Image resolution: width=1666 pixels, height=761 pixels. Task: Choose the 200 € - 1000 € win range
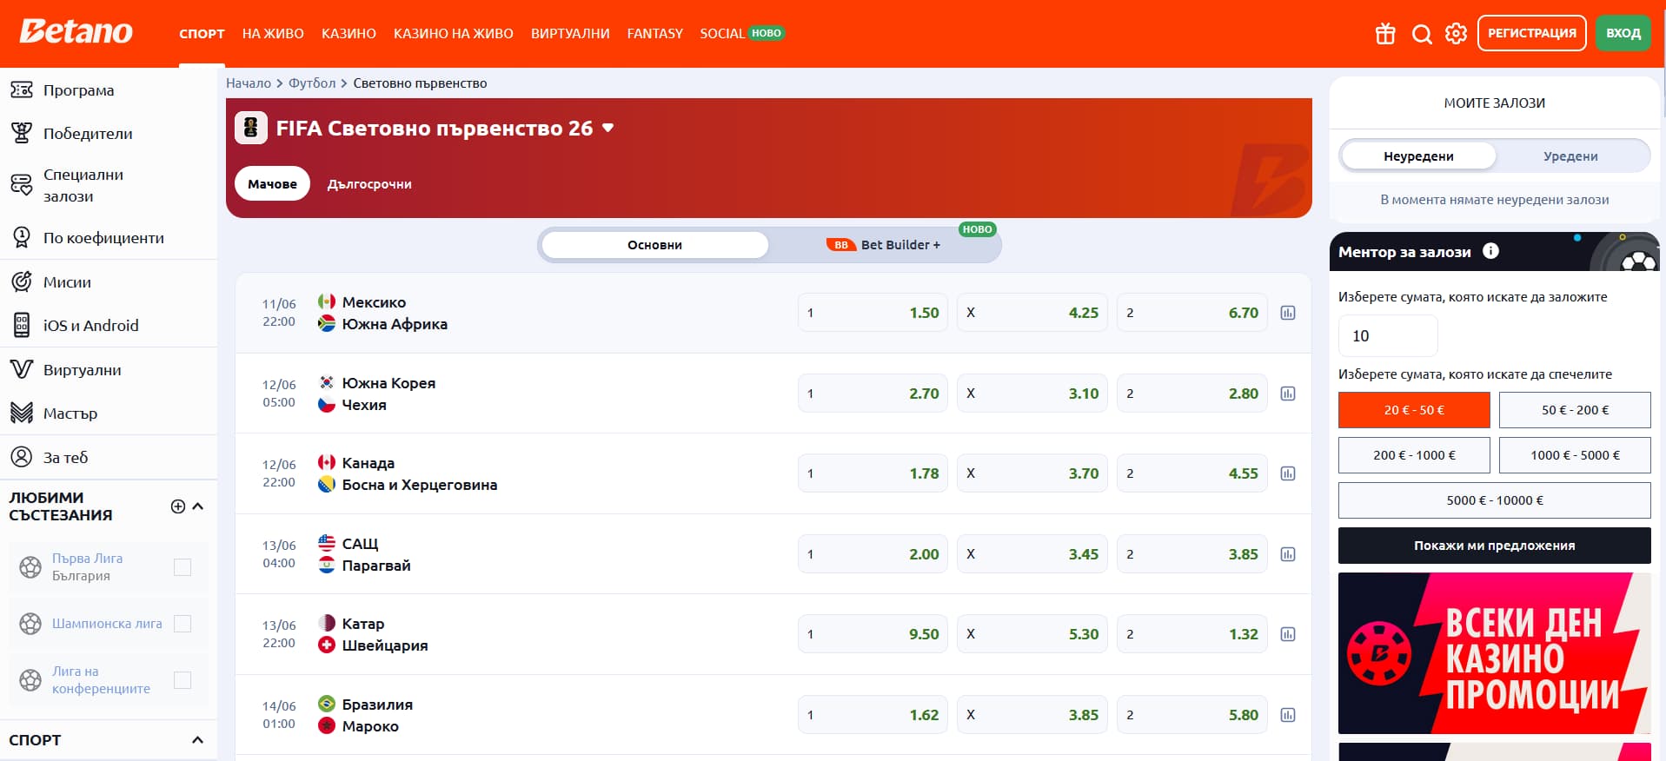pyautogui.click(x=1414, y=455)
